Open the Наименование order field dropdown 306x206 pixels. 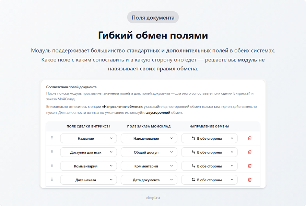[x=149, y=138]
